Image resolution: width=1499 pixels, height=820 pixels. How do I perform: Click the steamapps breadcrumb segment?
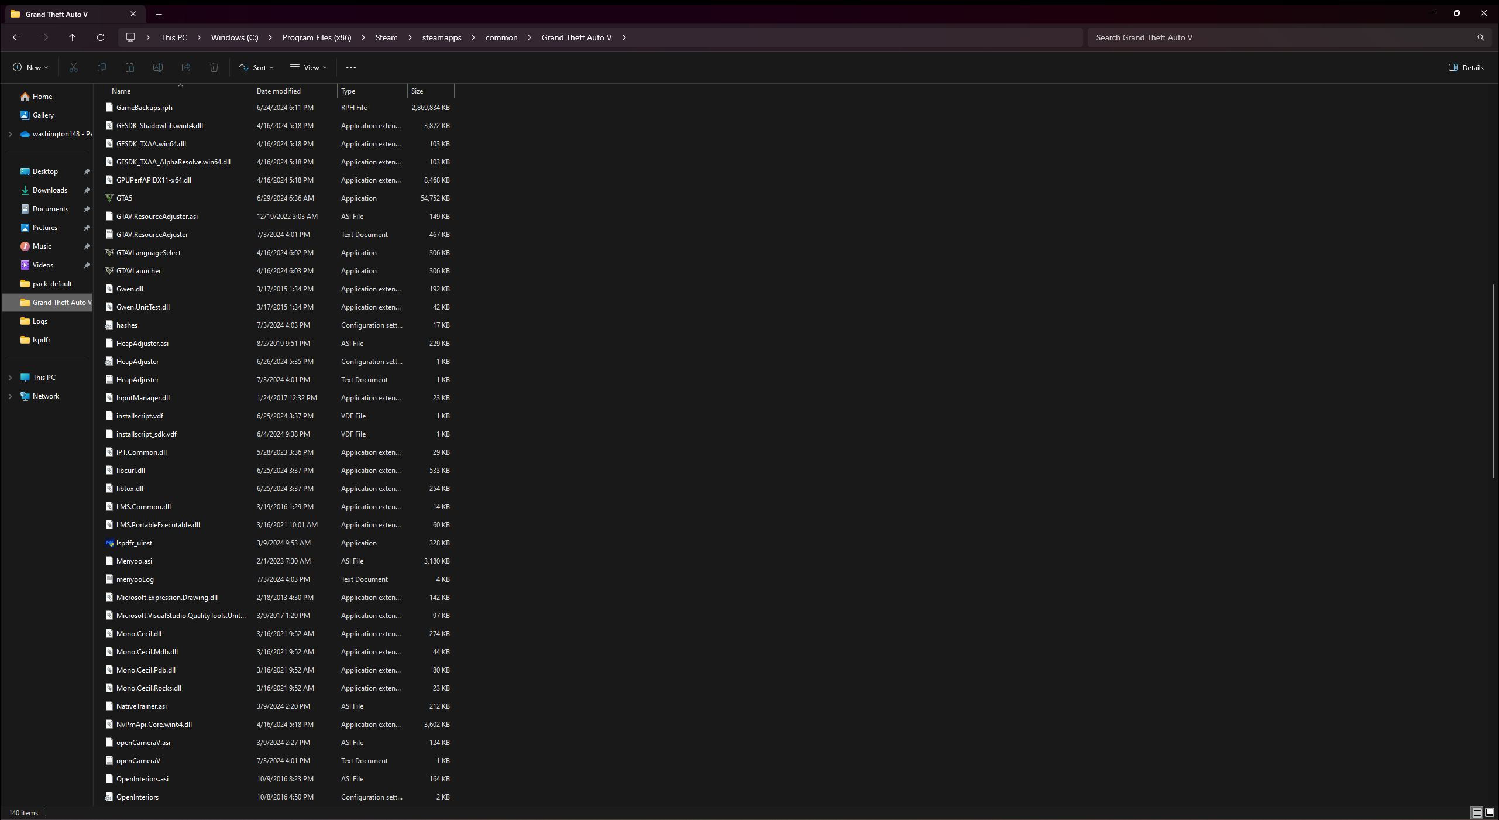coord(442,37)
